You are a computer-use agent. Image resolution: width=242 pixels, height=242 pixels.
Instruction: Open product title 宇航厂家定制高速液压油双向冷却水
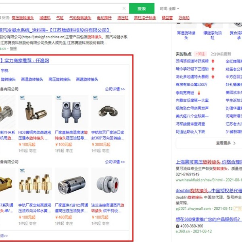(x=35, y=208)
